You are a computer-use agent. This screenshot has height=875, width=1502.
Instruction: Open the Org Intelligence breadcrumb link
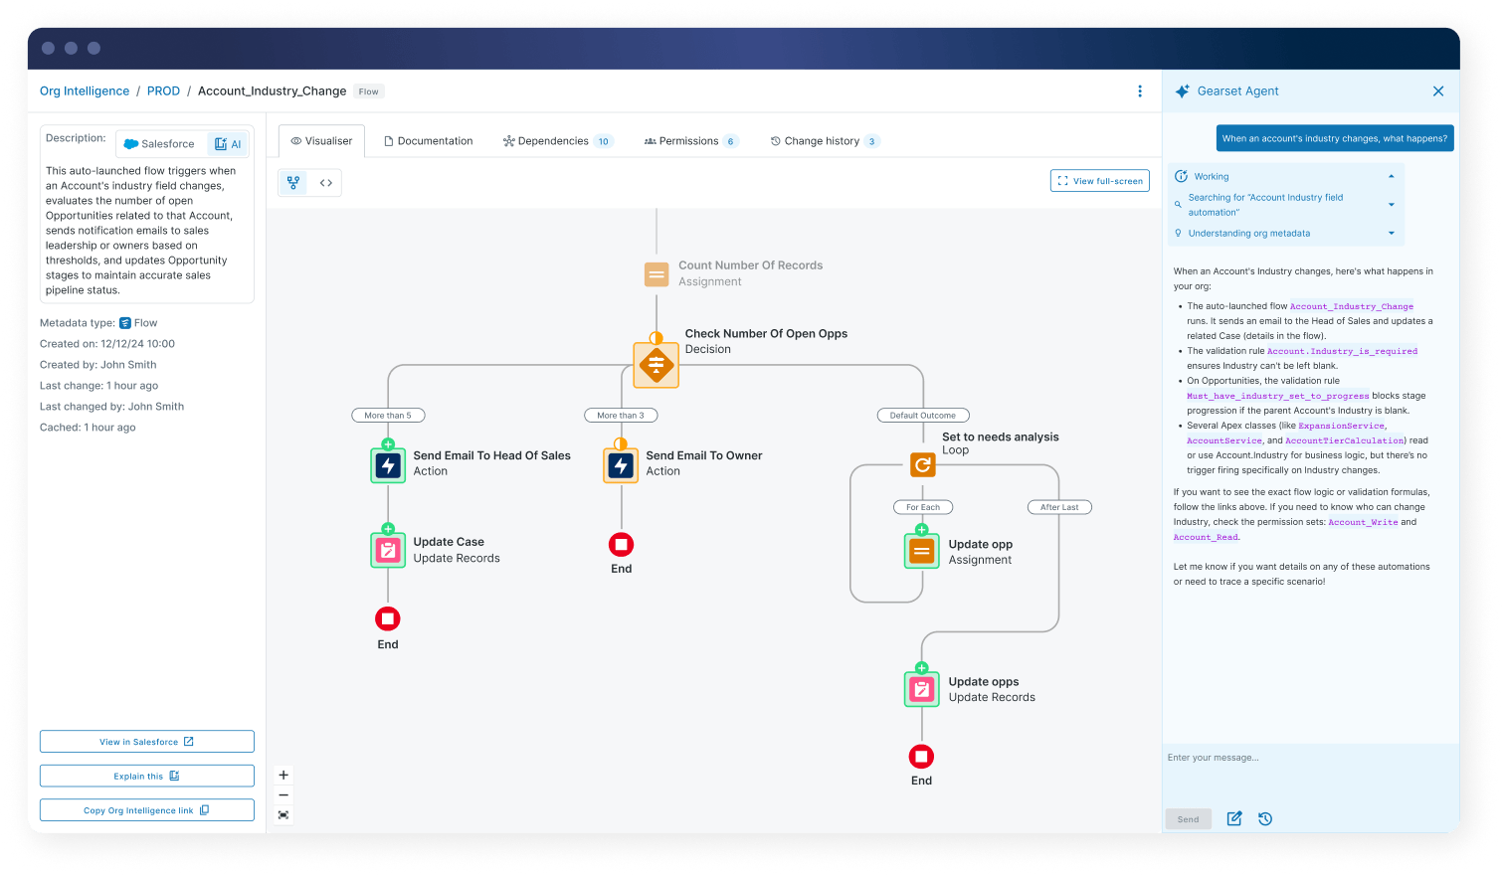84,90
